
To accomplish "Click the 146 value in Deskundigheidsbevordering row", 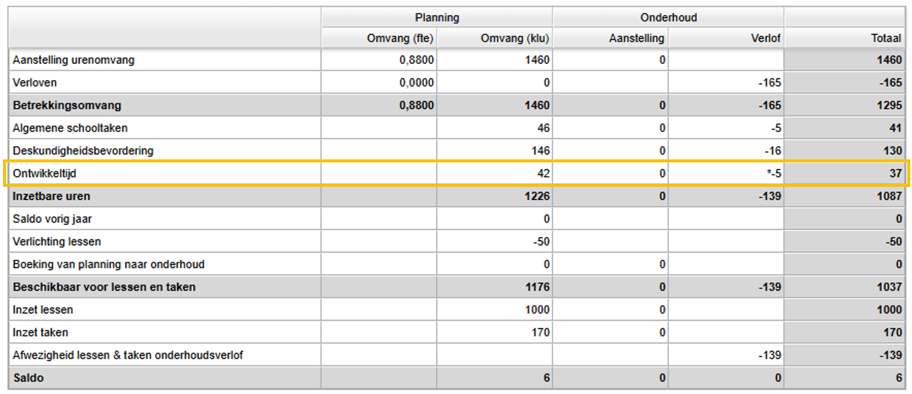I will pyautogui.click(x=540, y=150).
